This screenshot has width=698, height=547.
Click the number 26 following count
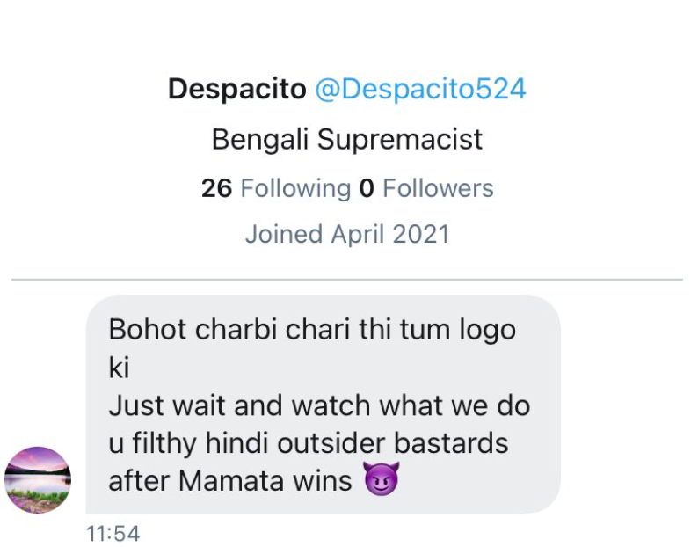click(216, 188)
